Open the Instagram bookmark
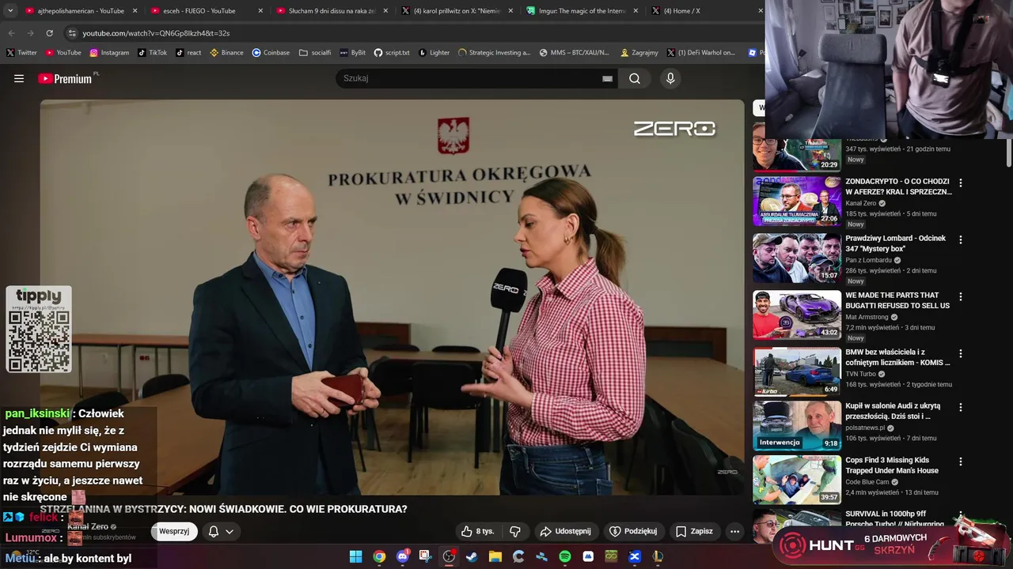The image size is (1013, 569). click(109, 53)
